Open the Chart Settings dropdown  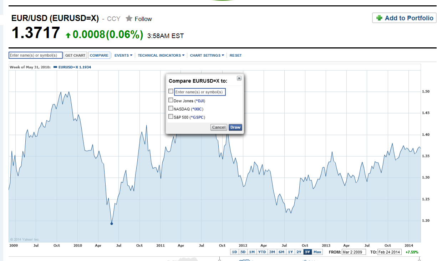click(x=207, y=55)
